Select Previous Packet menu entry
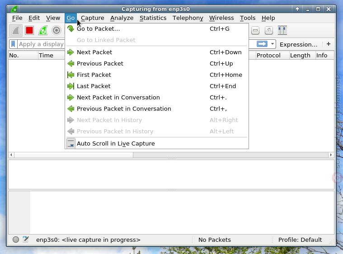Screen dimensions: 343x254 157,63
